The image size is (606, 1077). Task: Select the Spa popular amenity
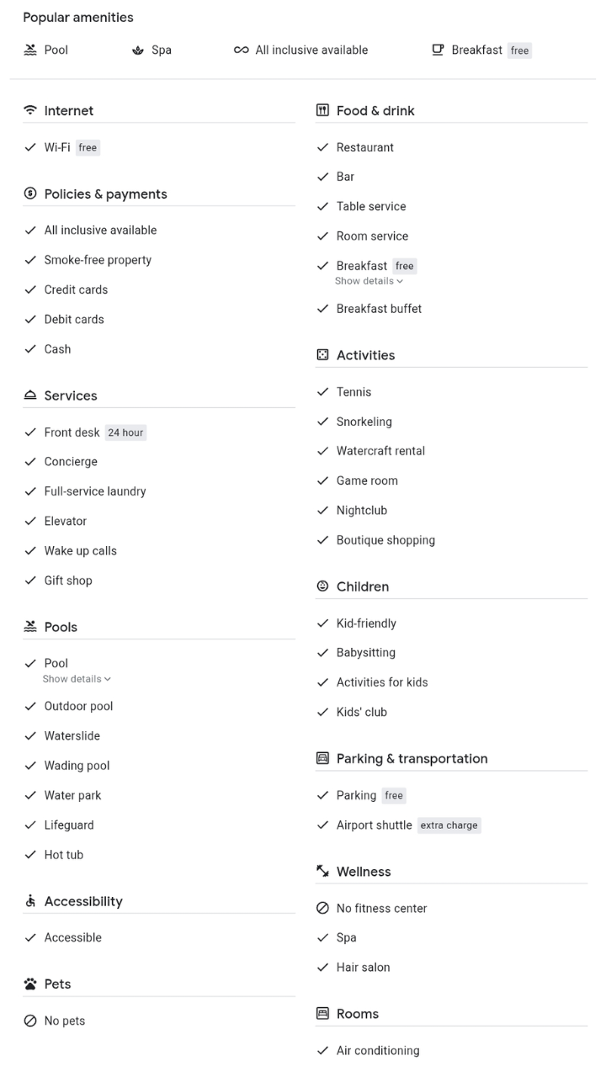tap(152, 50)
